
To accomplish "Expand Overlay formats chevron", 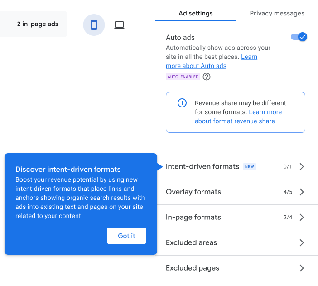I will (x=302, y=192).
